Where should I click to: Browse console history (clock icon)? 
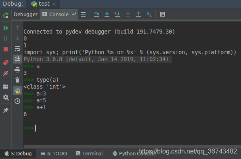point(17,101)
